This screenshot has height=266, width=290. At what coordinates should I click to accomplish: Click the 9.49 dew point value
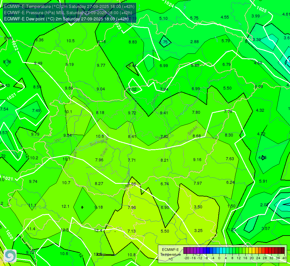point(38,63)
